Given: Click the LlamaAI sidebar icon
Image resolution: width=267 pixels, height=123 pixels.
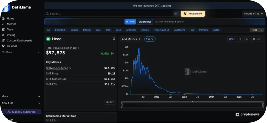Looking at the screenshot, I should (3, 46).
